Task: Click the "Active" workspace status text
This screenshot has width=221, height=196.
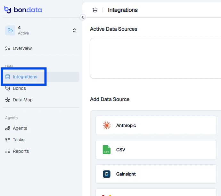Action: point(23,33)
